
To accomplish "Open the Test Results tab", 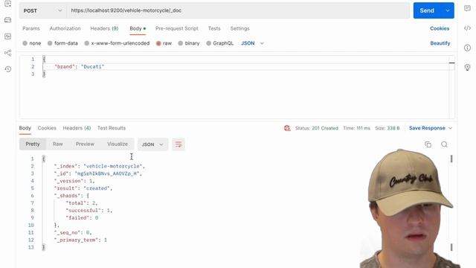I will coord(112,128).
